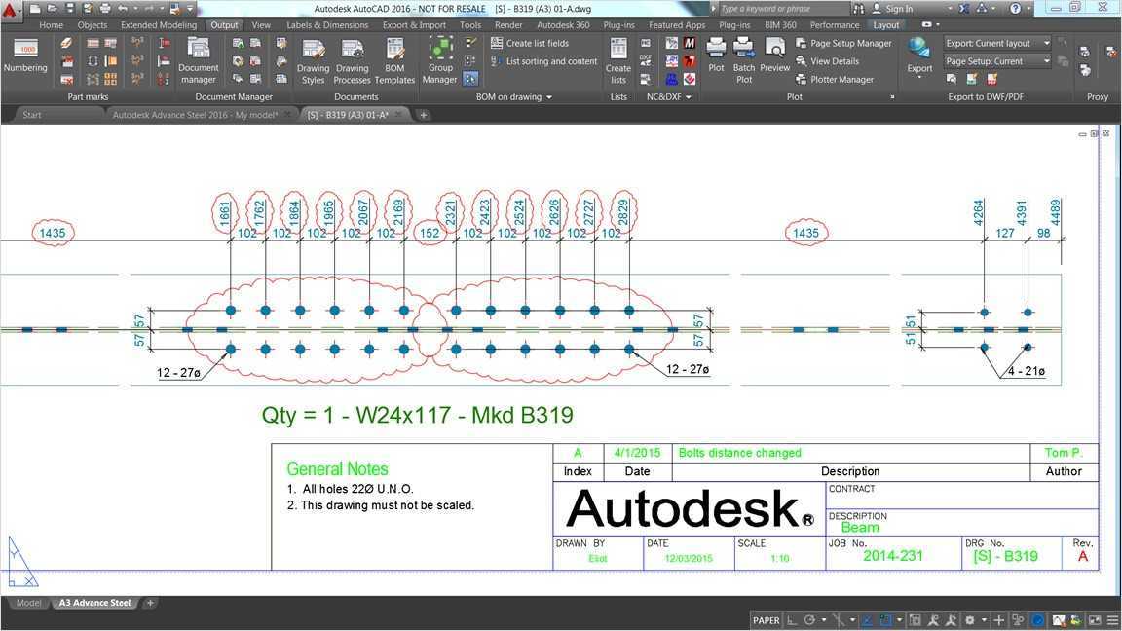Open the Sign In dropdown arrow
This screenshot has height=631, width=1122.
click(950, 9)
